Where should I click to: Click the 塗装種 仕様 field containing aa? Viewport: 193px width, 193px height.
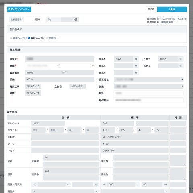[x=71, y=158]
